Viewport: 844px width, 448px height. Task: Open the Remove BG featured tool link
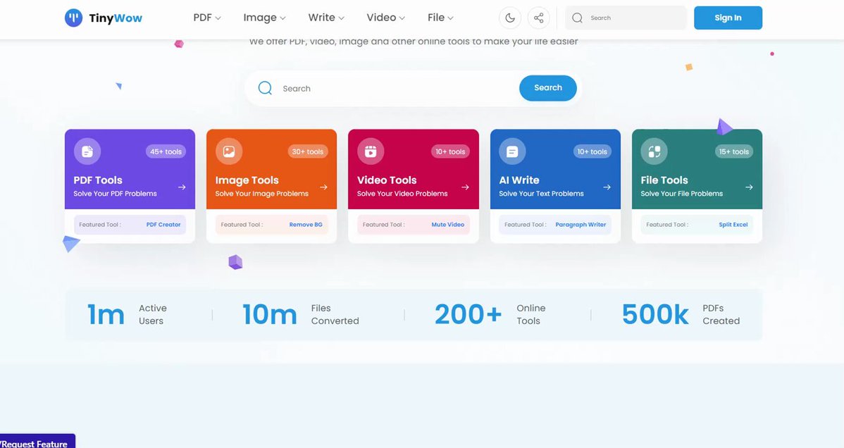click(306, 225)
